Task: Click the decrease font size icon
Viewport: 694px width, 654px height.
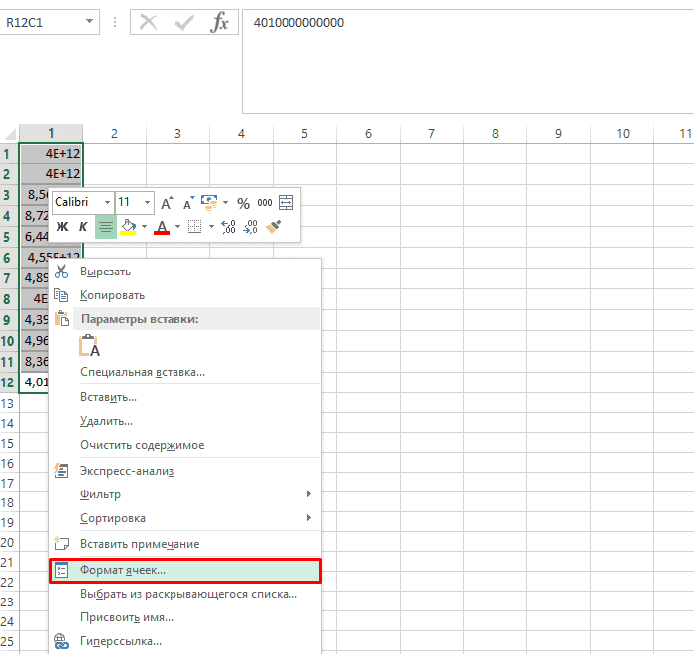Action: [x=189, y=203]
